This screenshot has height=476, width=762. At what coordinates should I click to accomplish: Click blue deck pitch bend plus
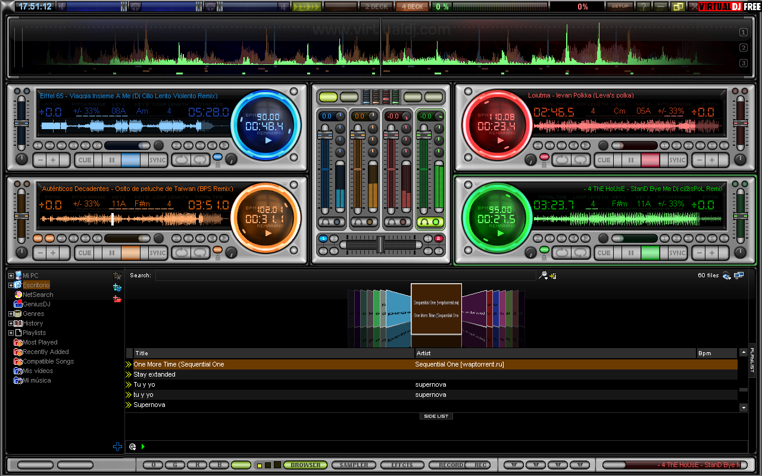click(54, 160)
